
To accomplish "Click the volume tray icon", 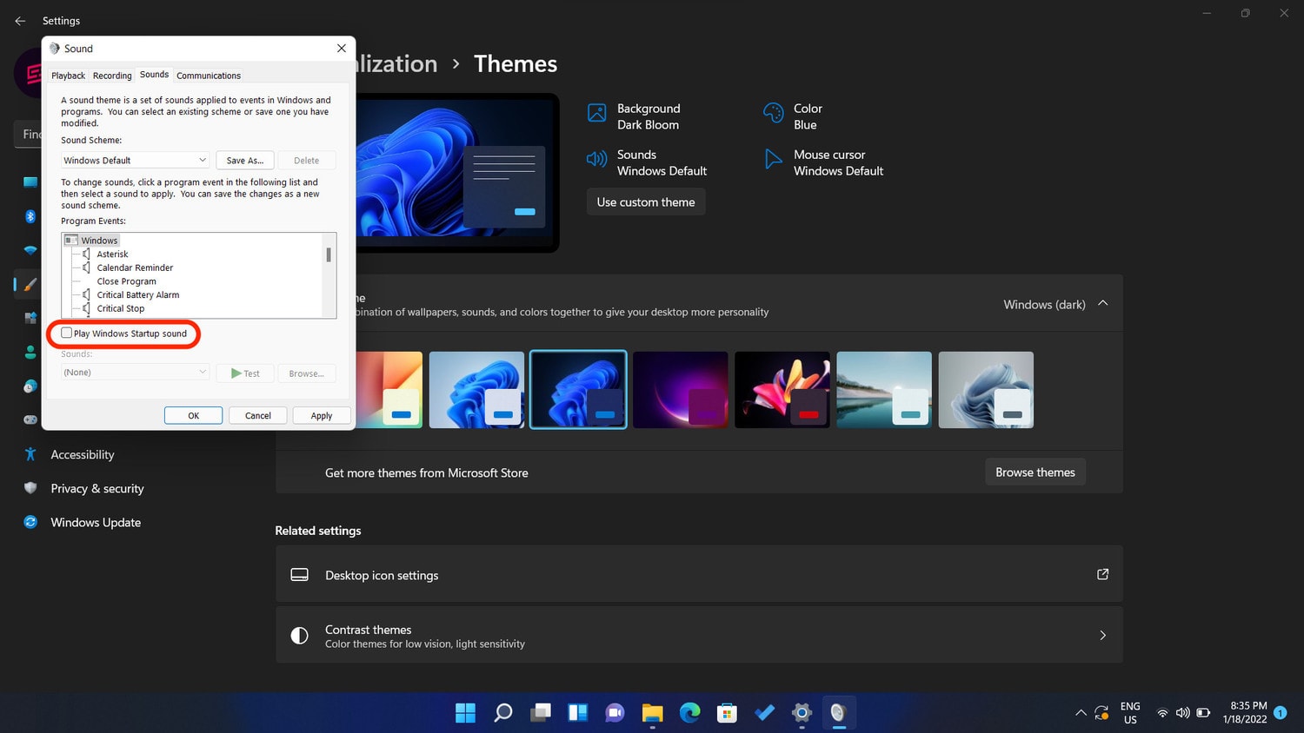I will (1183, 713).
